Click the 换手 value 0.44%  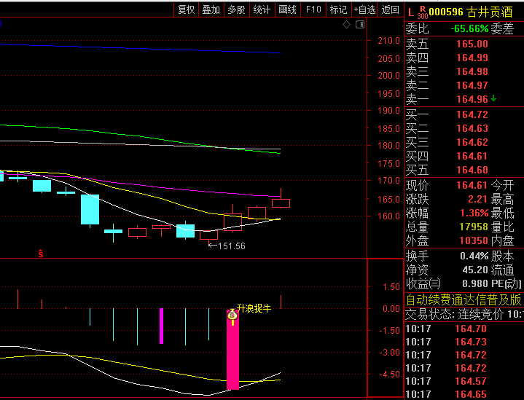click(474, 256)
